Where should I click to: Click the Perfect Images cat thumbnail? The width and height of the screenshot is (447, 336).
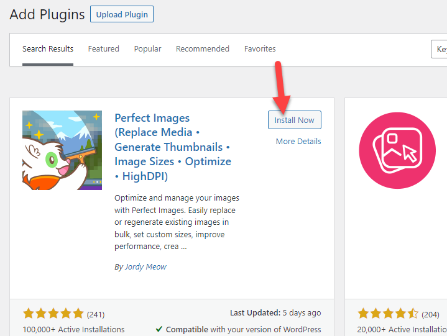tap(62, 150)
